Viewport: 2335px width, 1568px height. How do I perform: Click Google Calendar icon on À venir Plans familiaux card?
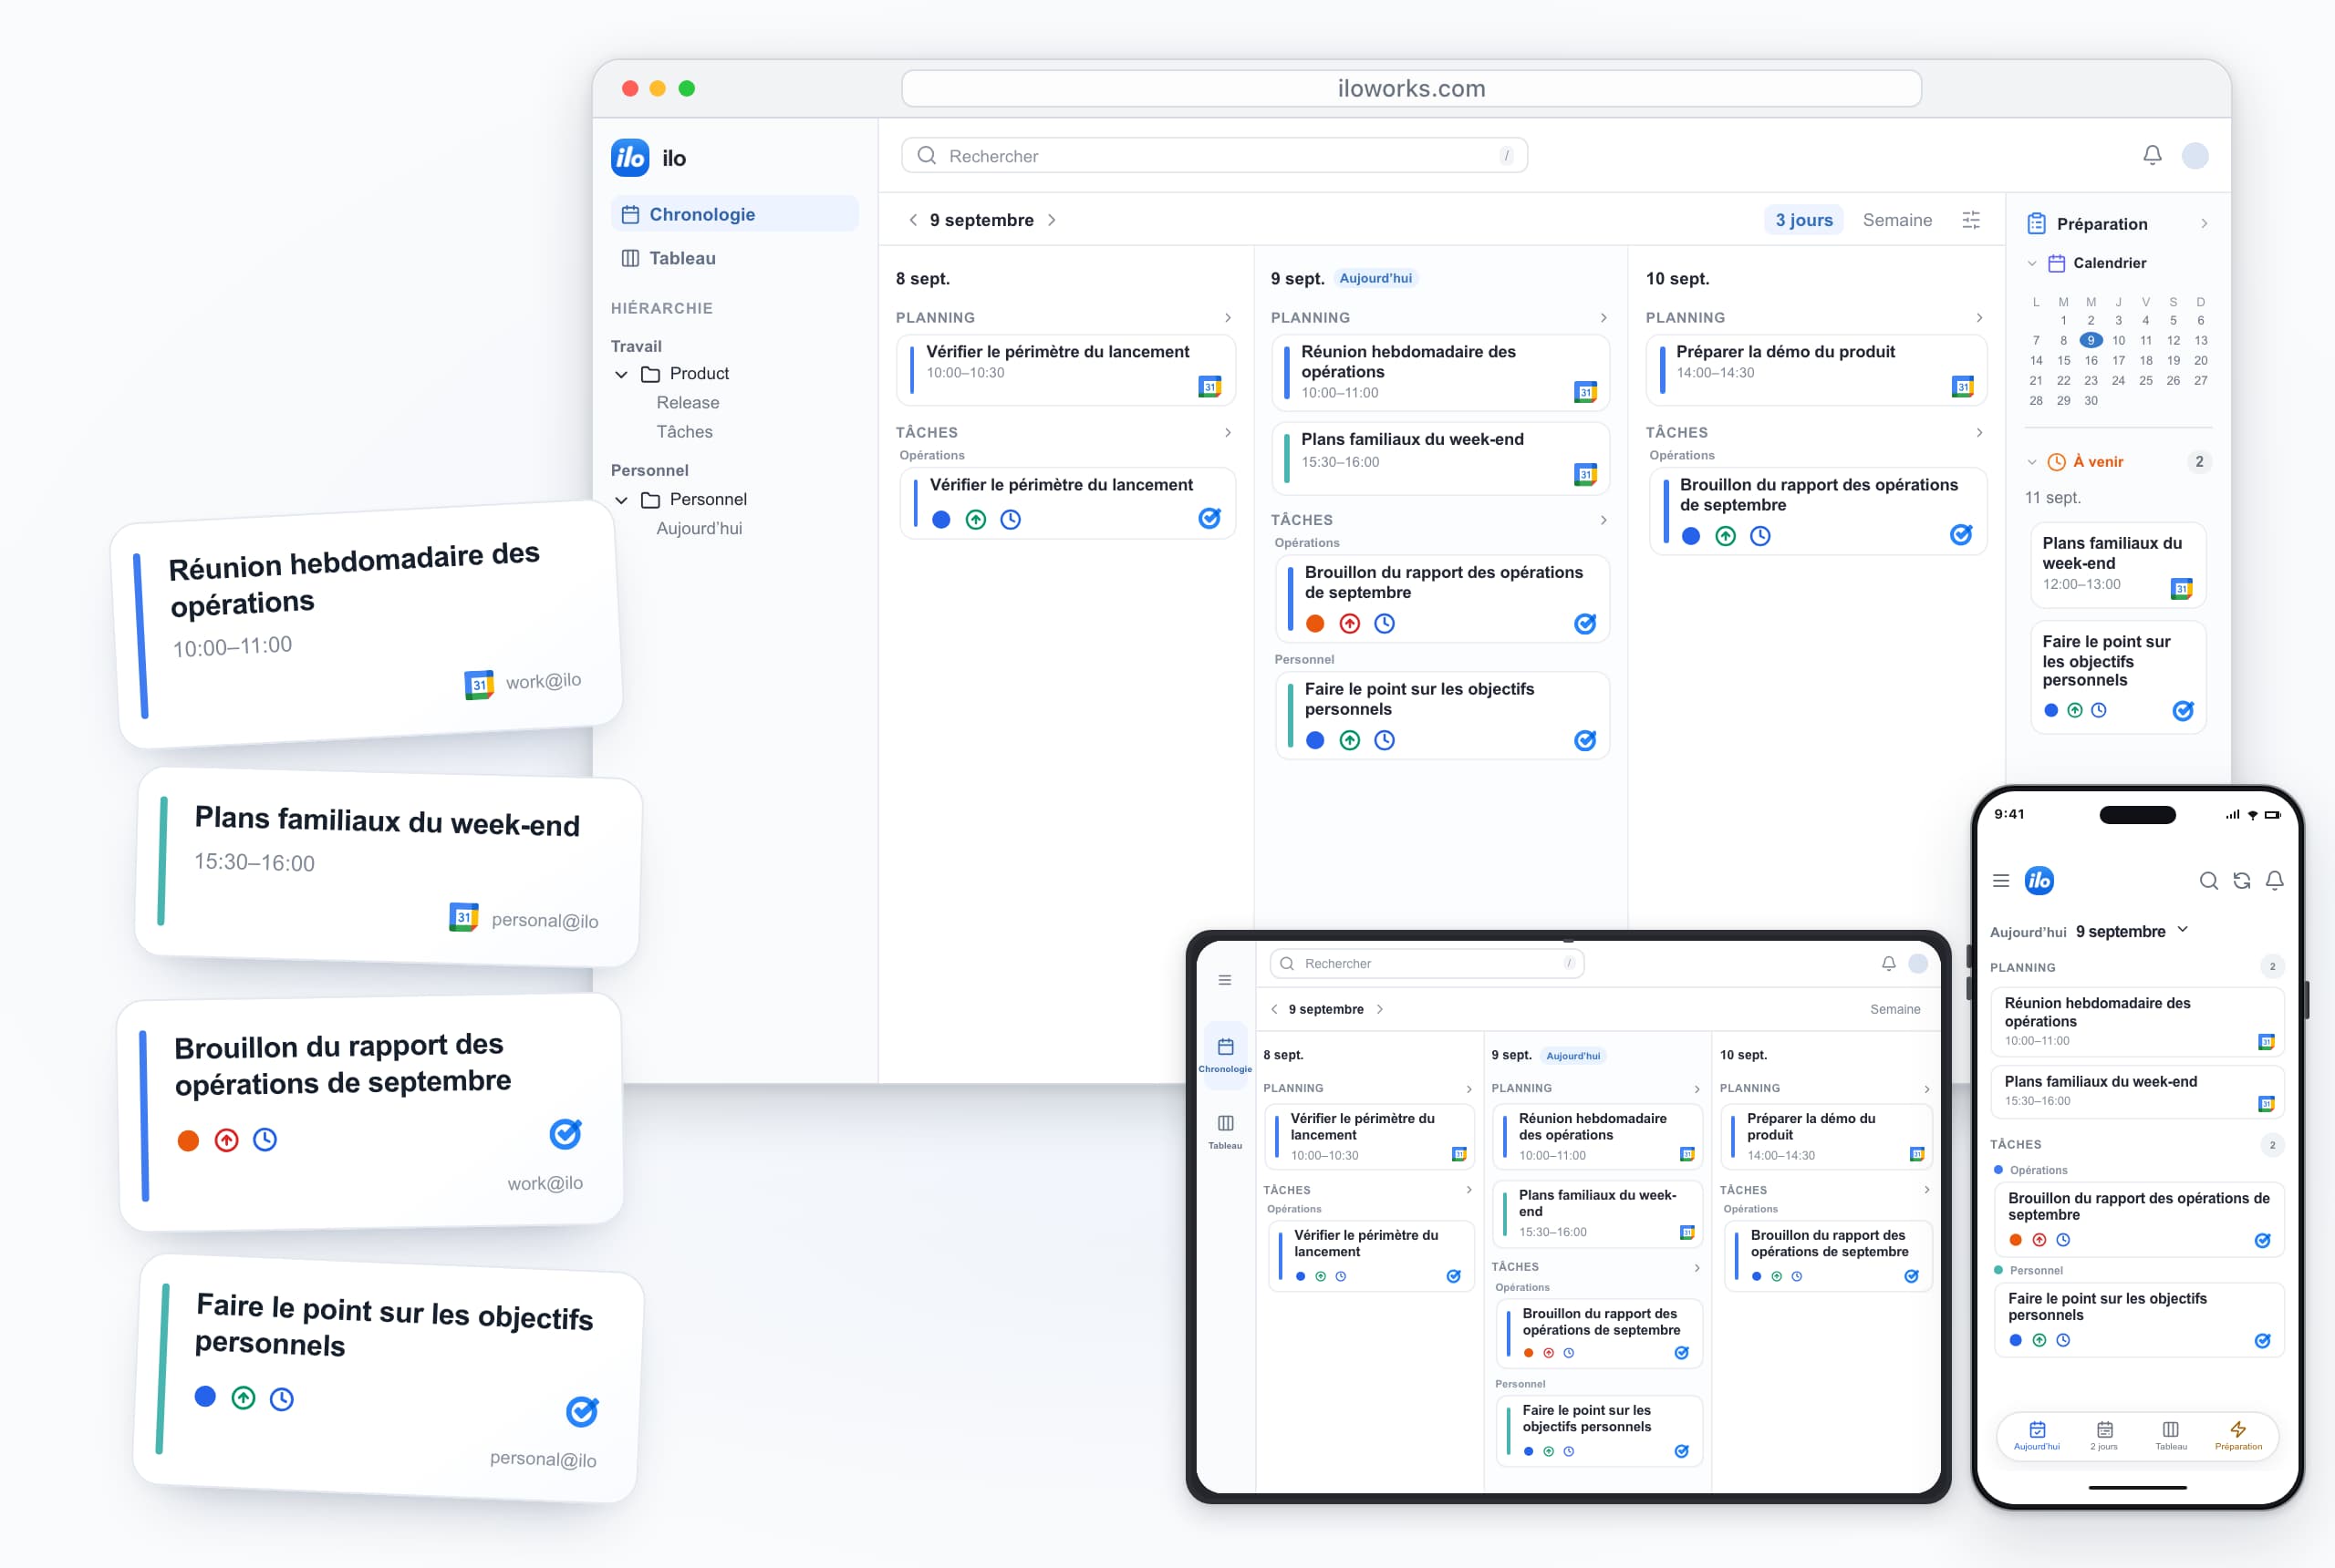click(2182, 588)
